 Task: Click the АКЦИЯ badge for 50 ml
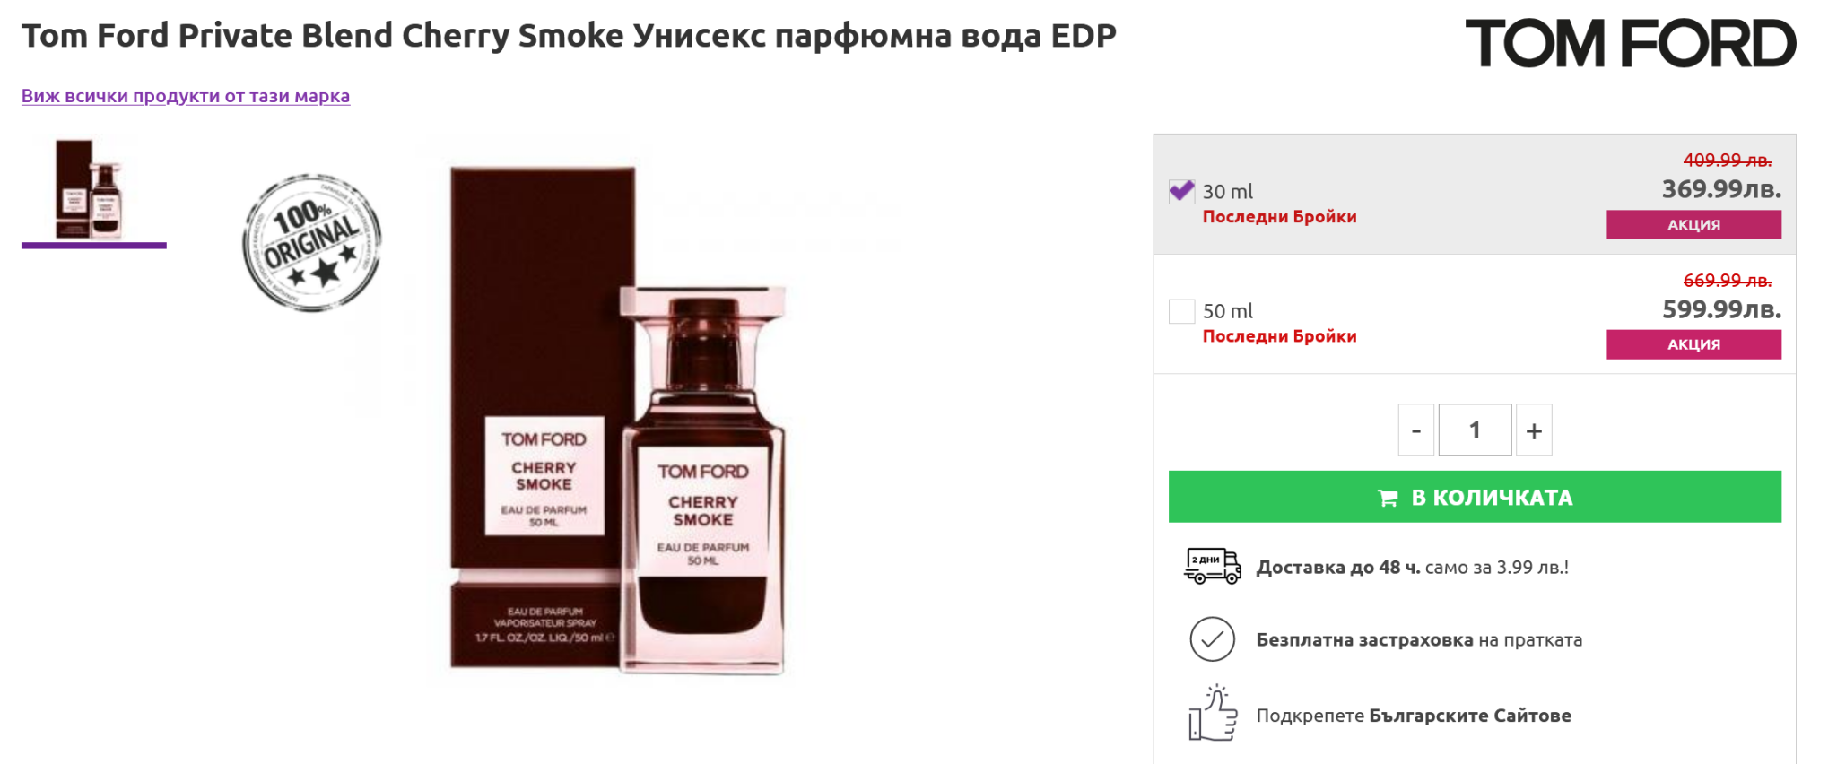coord(1693,344)
